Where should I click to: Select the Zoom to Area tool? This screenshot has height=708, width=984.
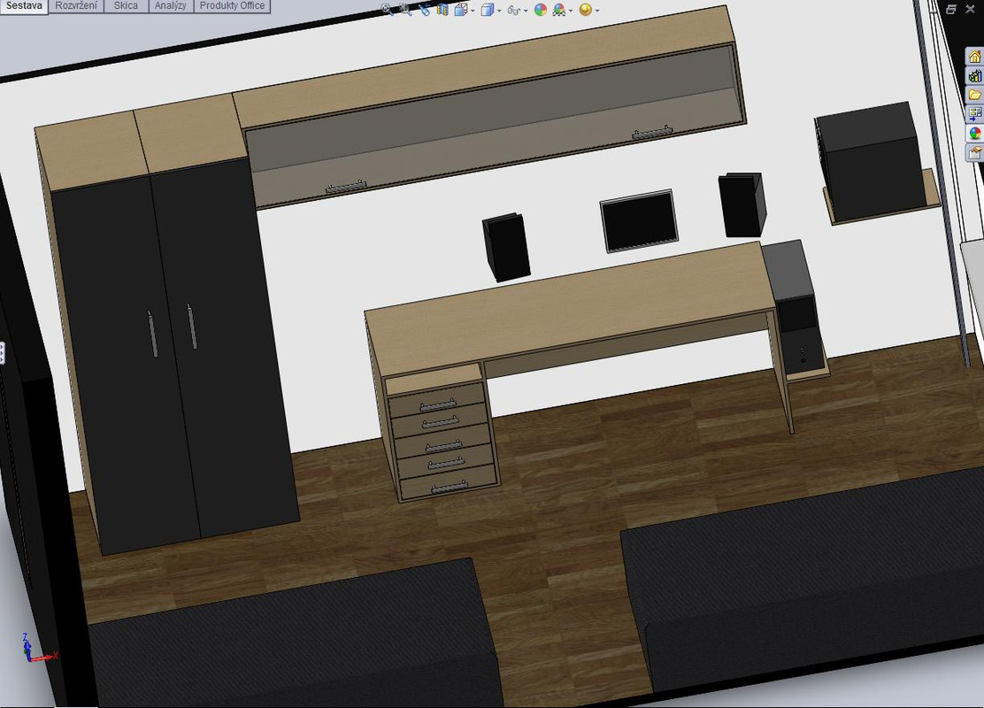[x=405, y=10]
